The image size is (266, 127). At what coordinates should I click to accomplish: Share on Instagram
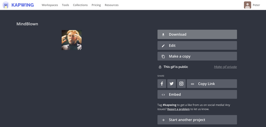tap(181, 84)
